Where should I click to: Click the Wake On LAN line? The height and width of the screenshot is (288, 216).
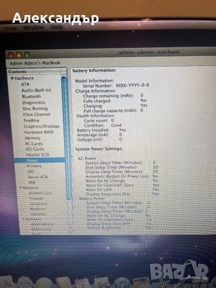pos(122,190)
